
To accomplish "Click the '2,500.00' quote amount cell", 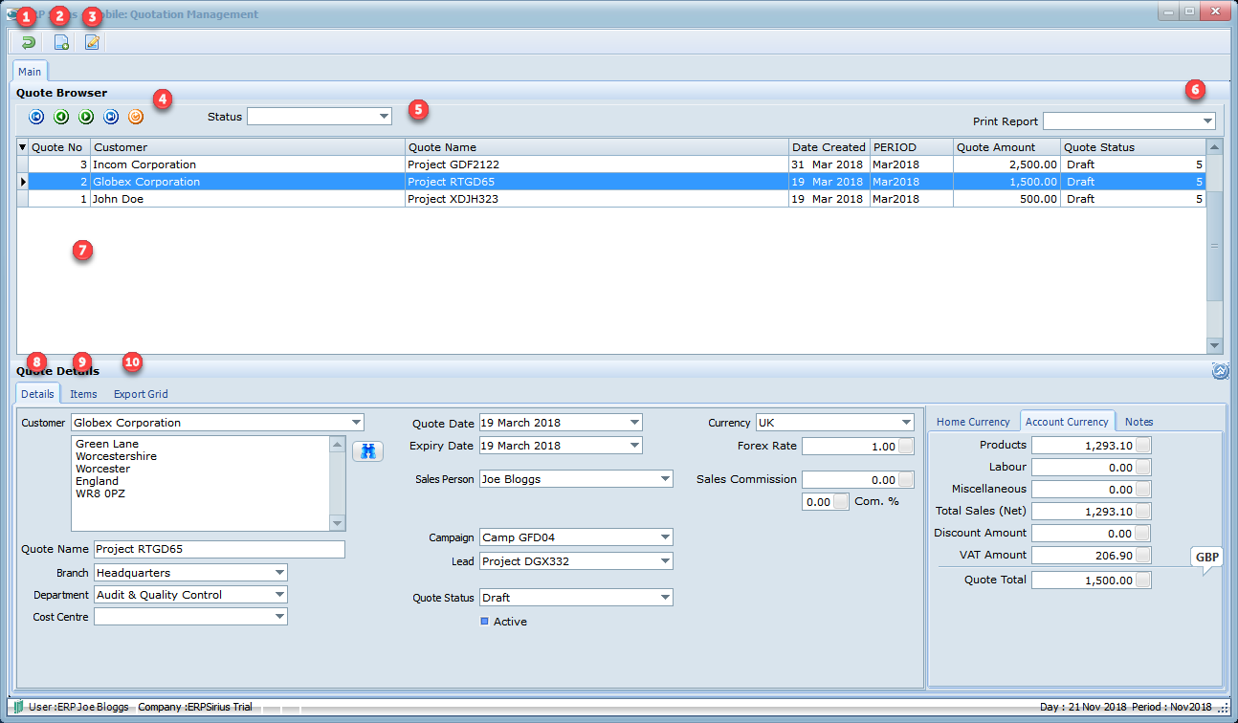I will pyautogui.click(x=1006, y=164).
